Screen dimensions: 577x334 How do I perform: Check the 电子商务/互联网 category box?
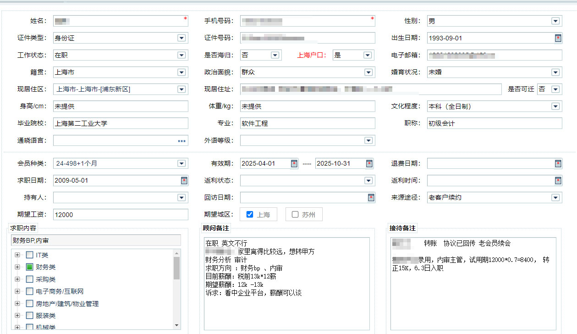29,291
